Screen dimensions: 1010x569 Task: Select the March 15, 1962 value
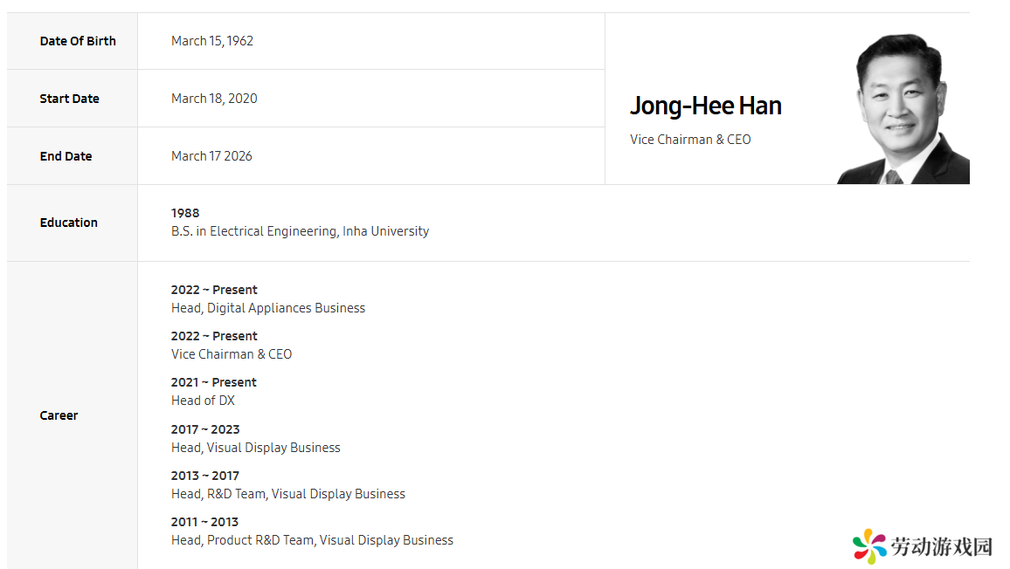click(x=212, y=41)
